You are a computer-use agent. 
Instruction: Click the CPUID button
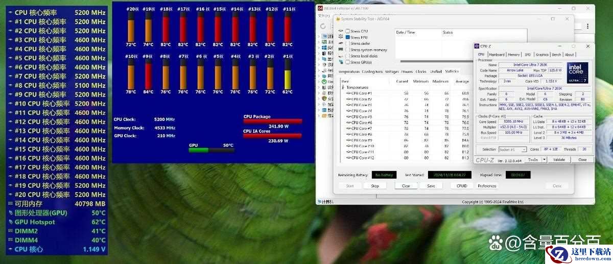point(462,186)
